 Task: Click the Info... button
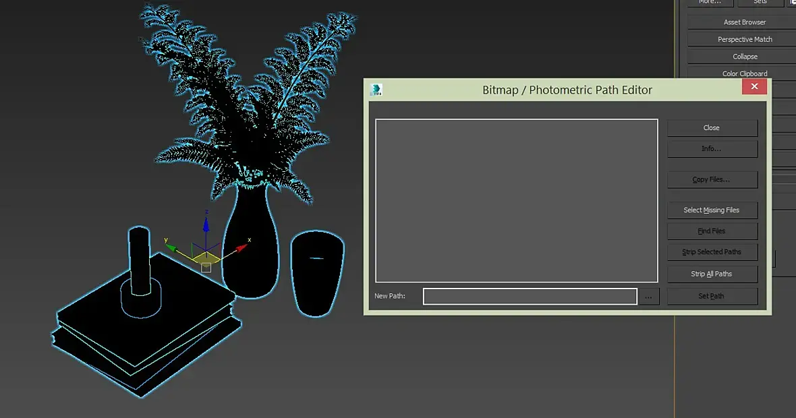712,148
